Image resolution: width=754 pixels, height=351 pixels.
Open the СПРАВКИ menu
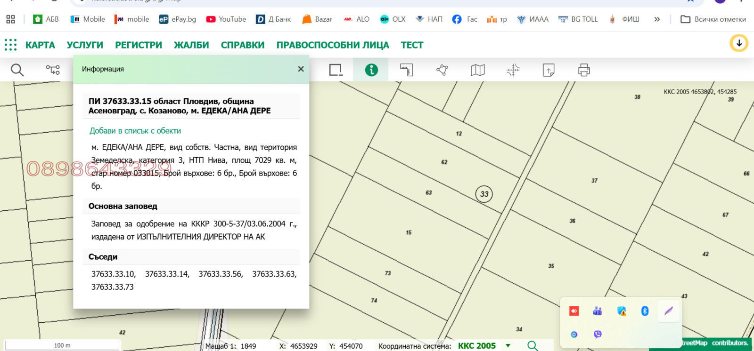tap(242, 45)
